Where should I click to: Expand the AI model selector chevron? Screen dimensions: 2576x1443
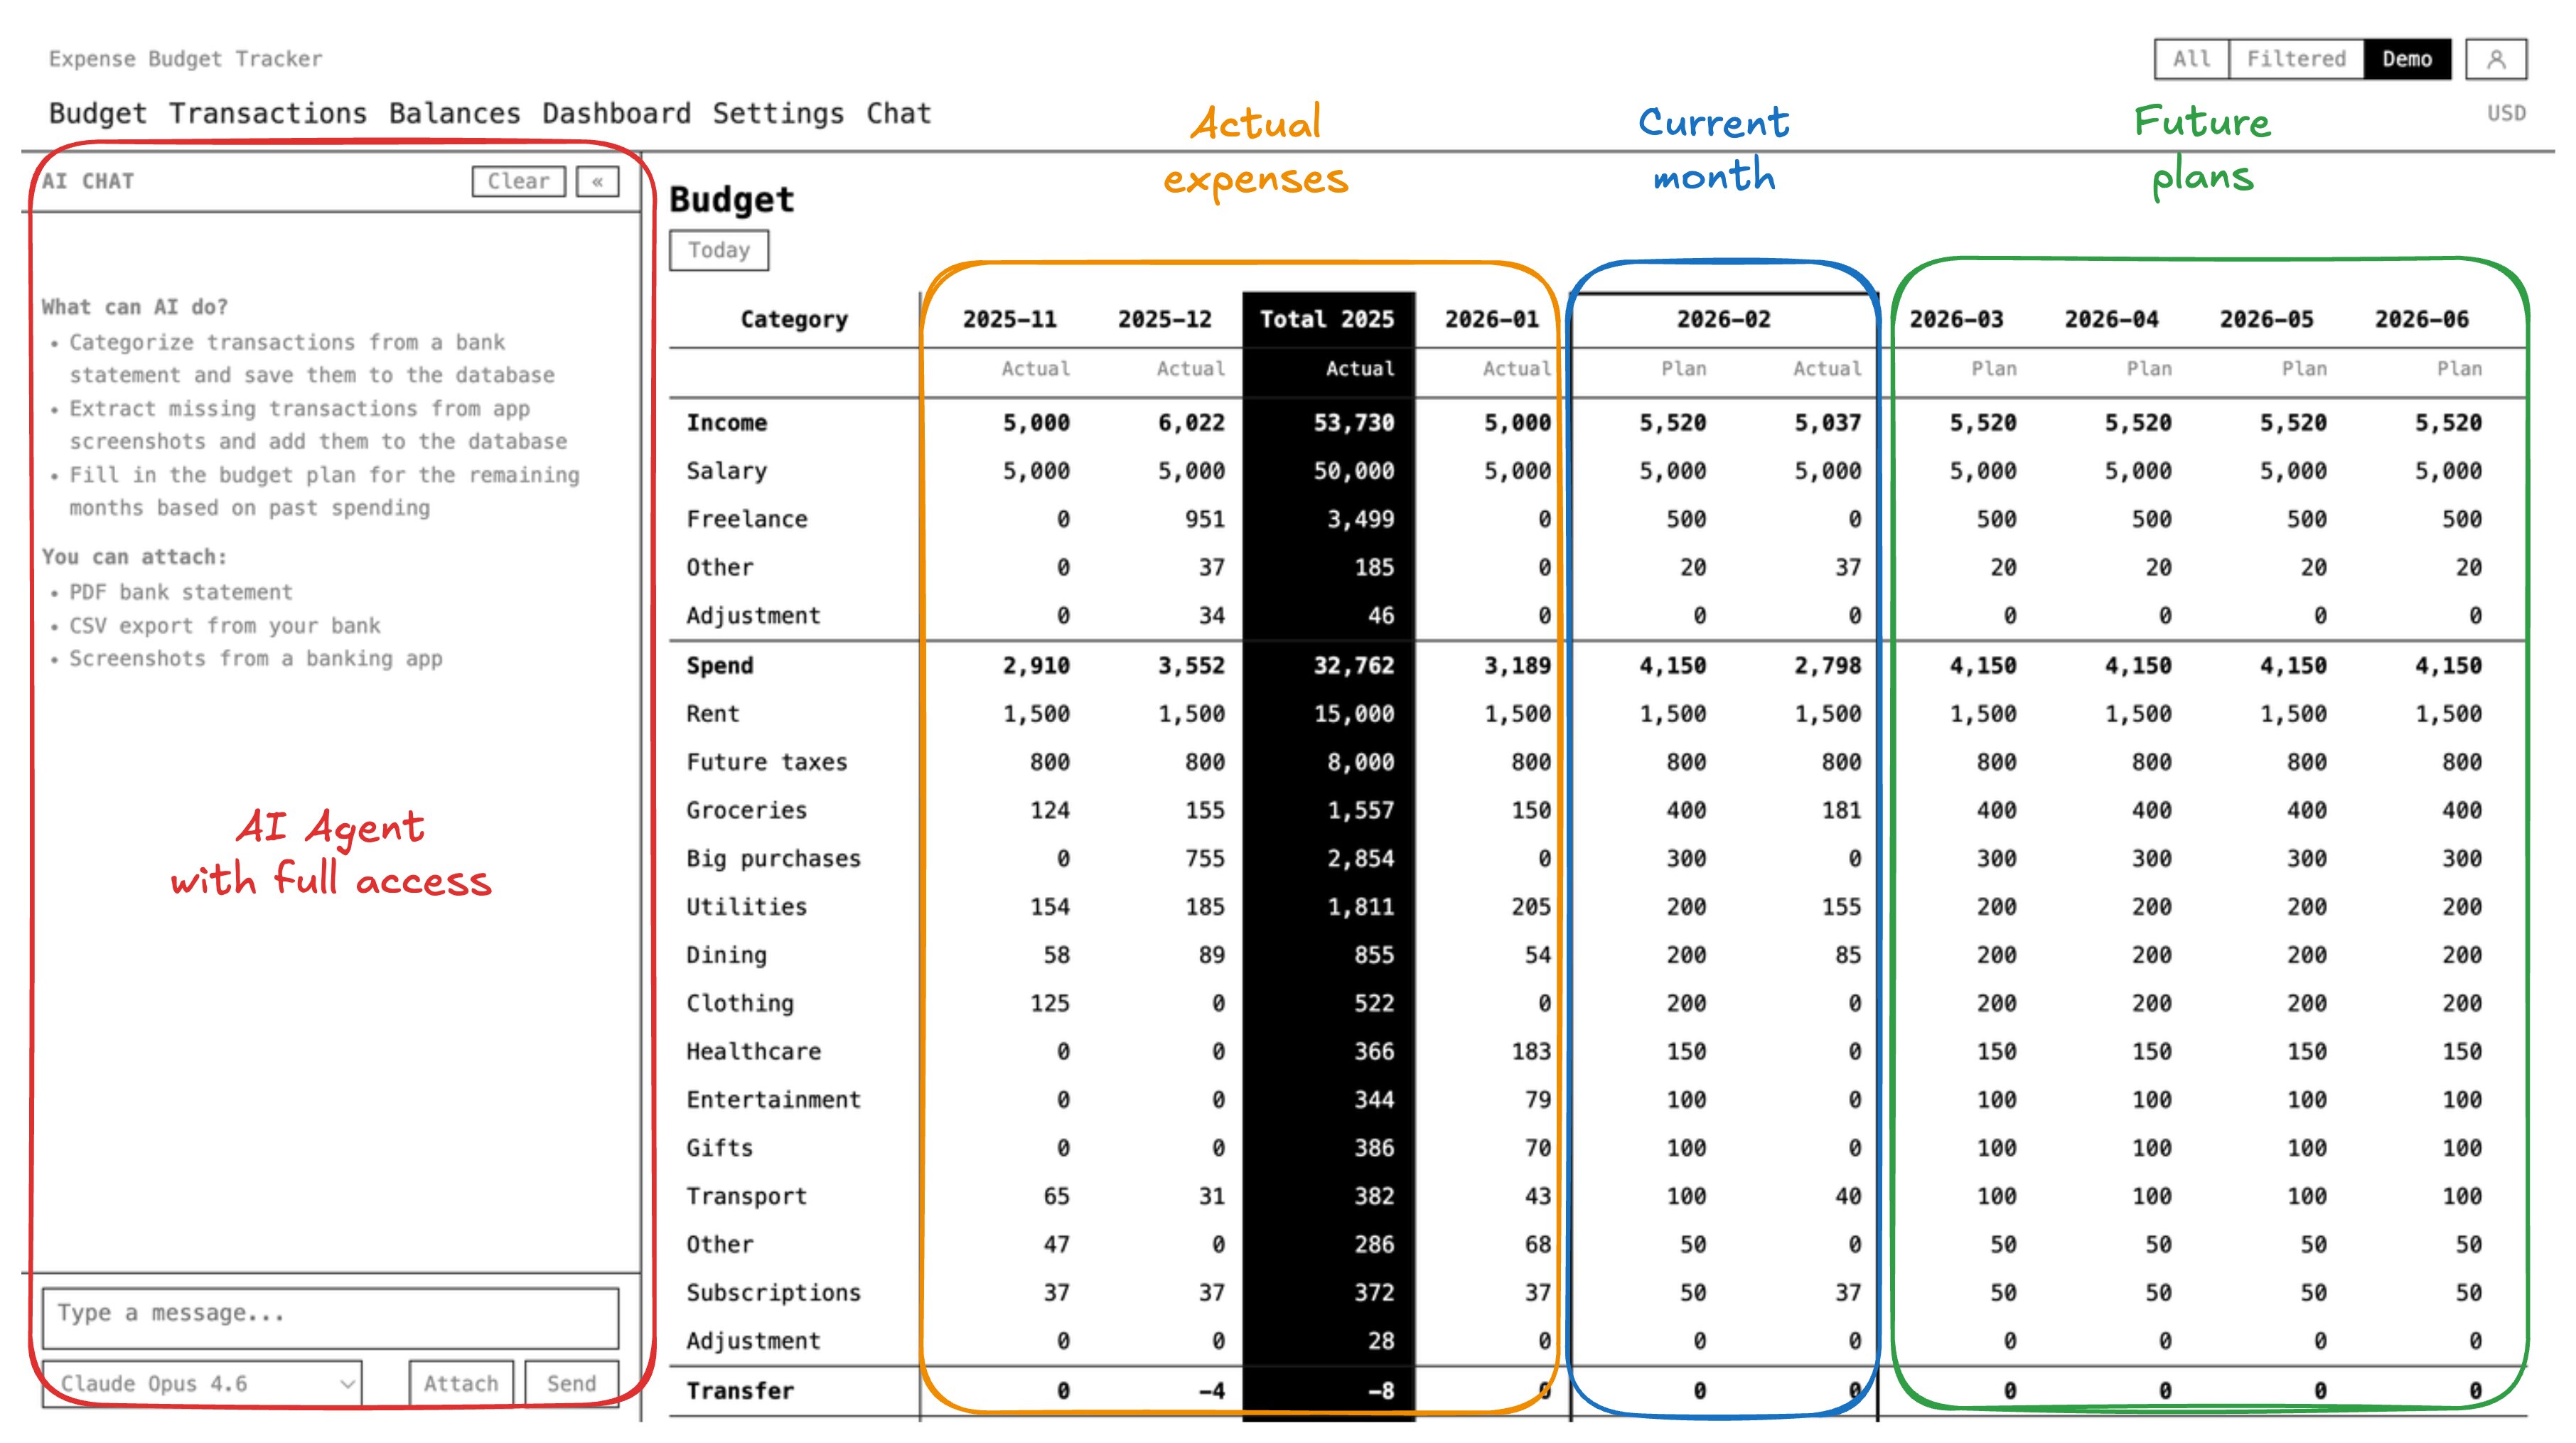tap(347, 1384)
